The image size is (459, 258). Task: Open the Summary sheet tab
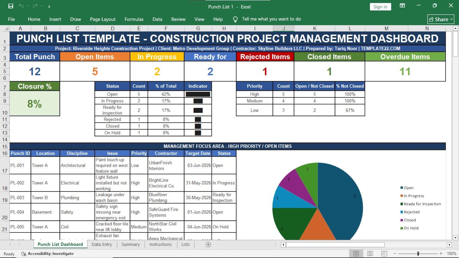131,244
